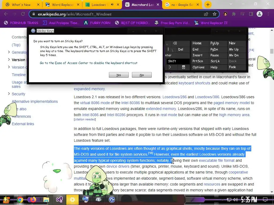Click No in Sticky Keys dialog
Viewport: 274px width, 205px height.
pos(142,75)
